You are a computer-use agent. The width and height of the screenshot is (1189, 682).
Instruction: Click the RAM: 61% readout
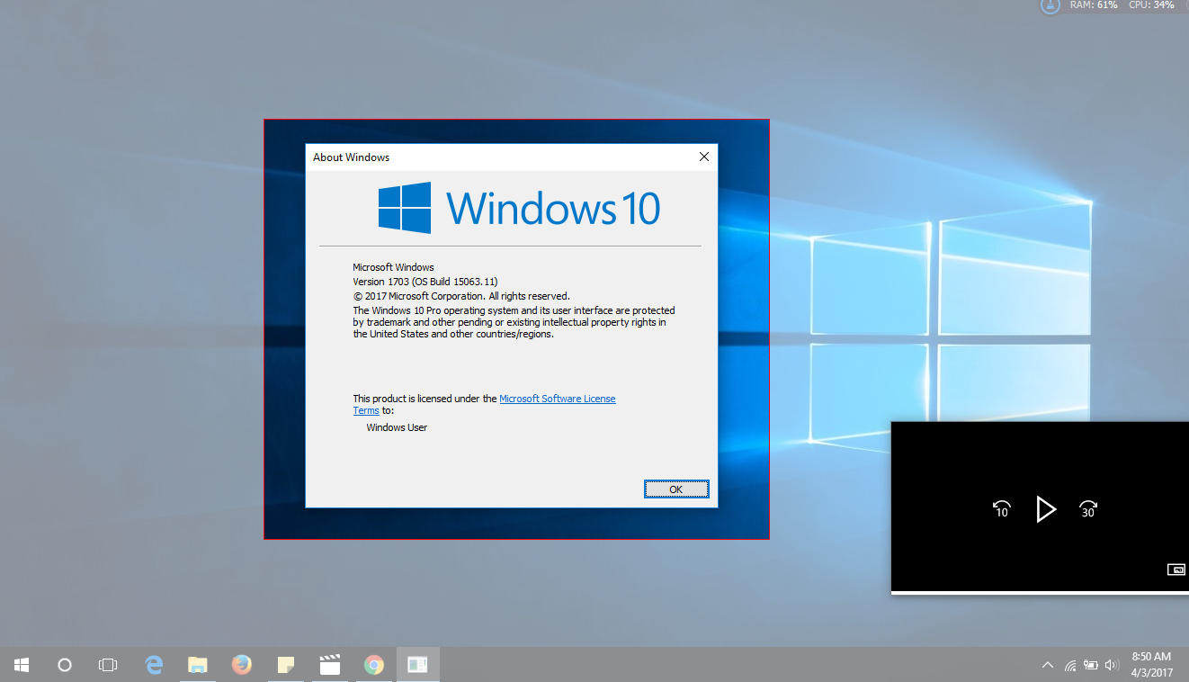pos(1095,5)
